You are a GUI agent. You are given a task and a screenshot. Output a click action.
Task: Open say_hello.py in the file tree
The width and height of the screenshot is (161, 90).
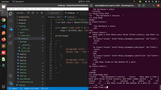coord(25,79)
